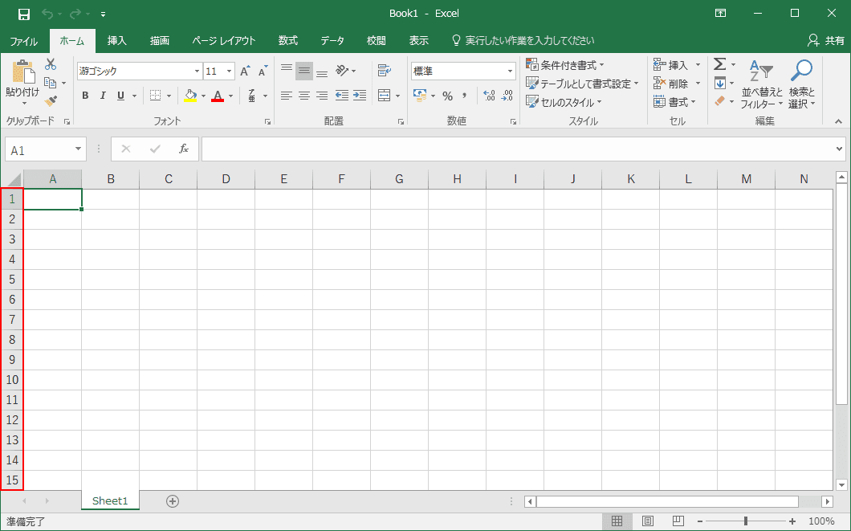Increase font size with large A icon
Image resolution: width=851 pixels, height=531 pixels.
click(245, 71)
